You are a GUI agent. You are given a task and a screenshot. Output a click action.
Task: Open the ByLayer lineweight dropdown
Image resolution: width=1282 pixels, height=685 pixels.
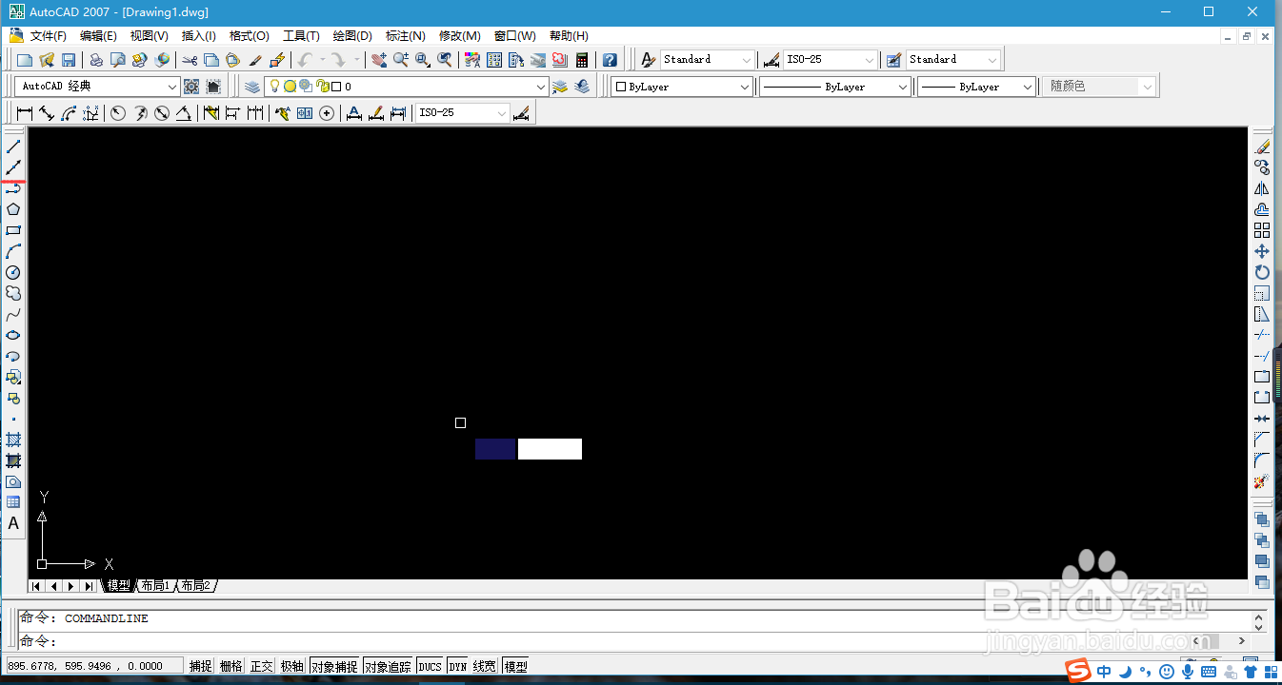[x=1028, y=87]
